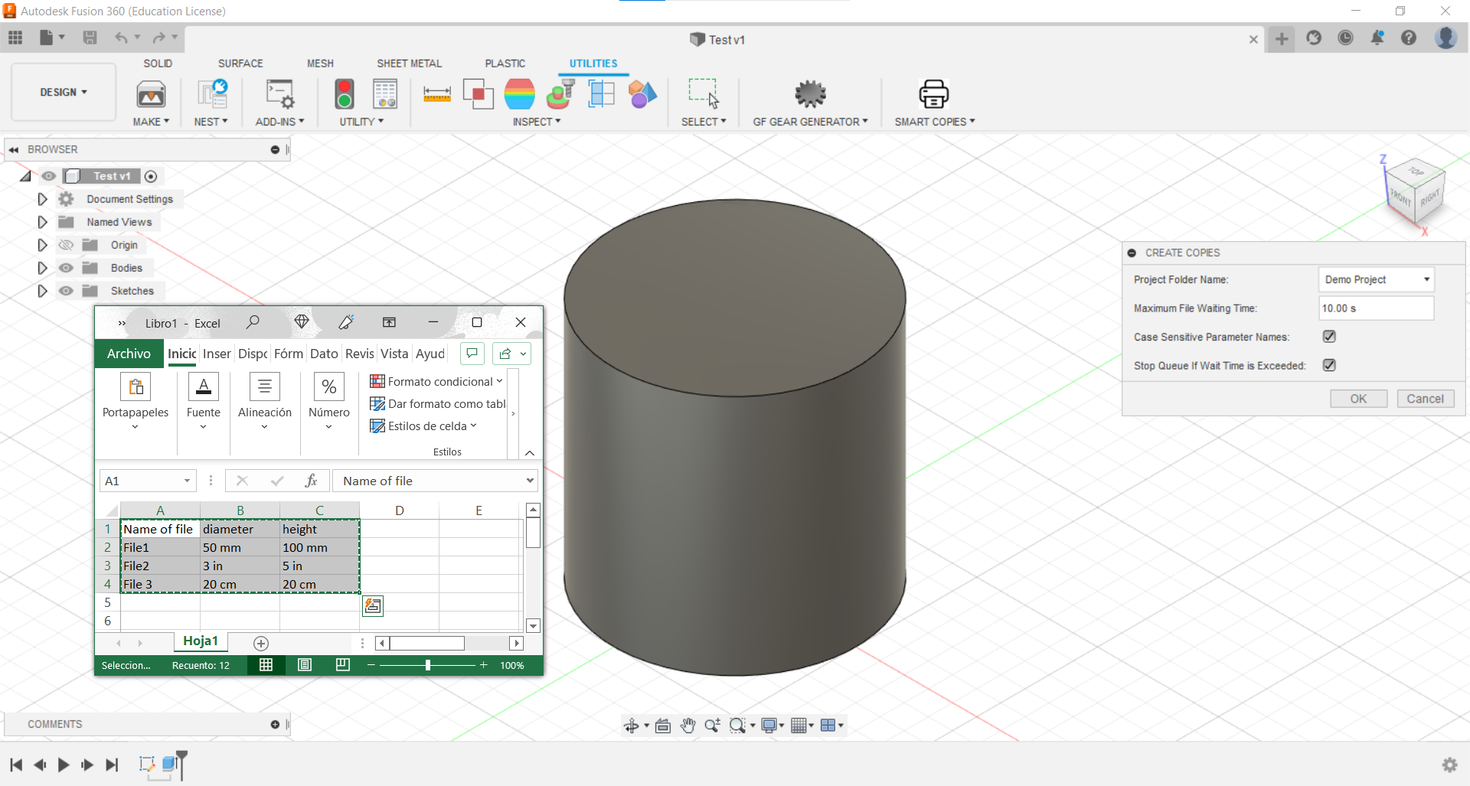Image resolution: width=1470 pixels, height=786 pixels.
Task: Hide the Bodies folder with eye icon
Action: pos(67,268)
